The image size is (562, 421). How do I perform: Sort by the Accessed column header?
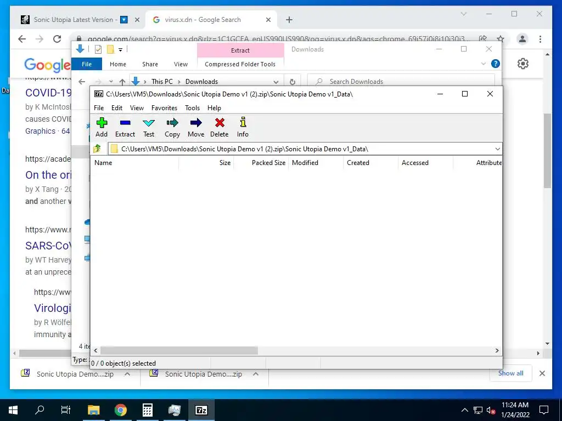pos(425,162)
